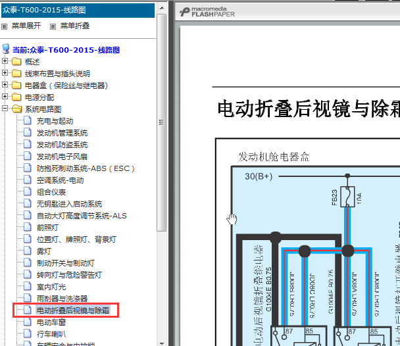Open the 空调系统-电动 page
400x346 pixels.
(x=60, y=180)
